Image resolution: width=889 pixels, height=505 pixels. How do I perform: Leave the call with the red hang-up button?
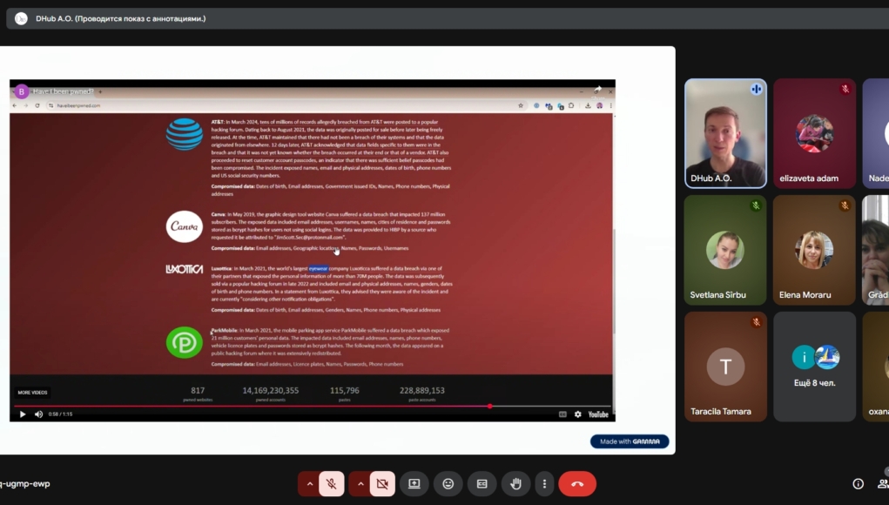coord(577,483)
